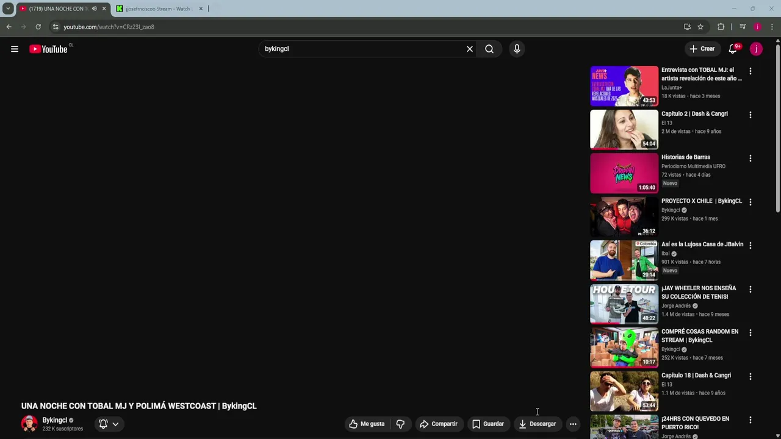View site information icon in address bar
Screen dimensions: 781x439
(x=56, y=27)
